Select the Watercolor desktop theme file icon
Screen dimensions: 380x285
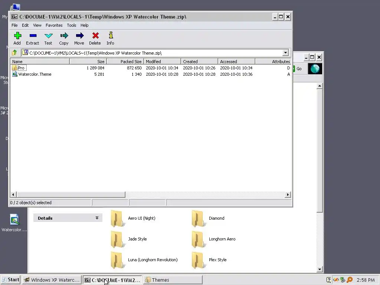[14, 220]
